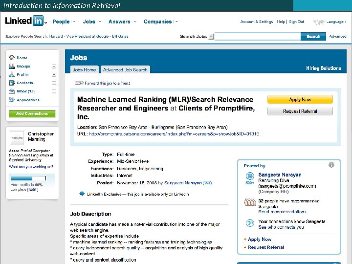Click the profile completeness progress bar

tap(28, 178)
